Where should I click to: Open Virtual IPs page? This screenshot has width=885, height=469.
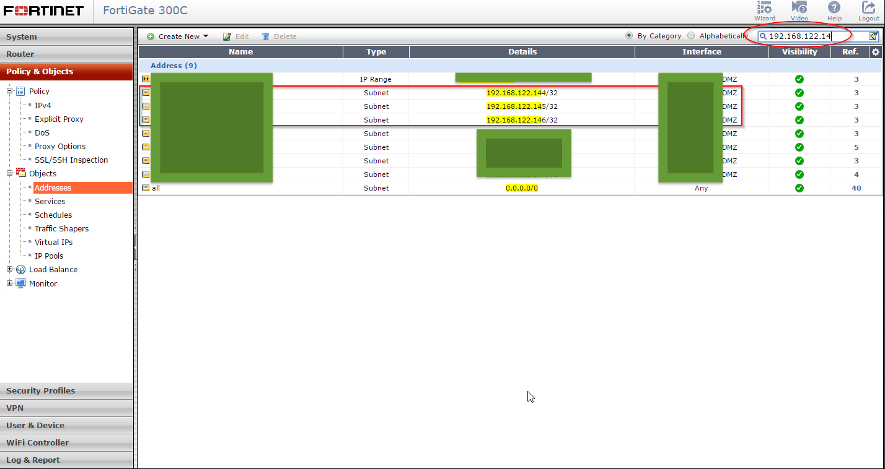coord(53,242)
